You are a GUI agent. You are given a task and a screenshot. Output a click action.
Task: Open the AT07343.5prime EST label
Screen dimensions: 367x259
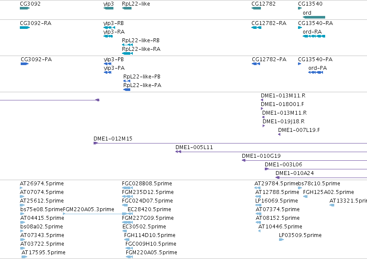[42, 235]
